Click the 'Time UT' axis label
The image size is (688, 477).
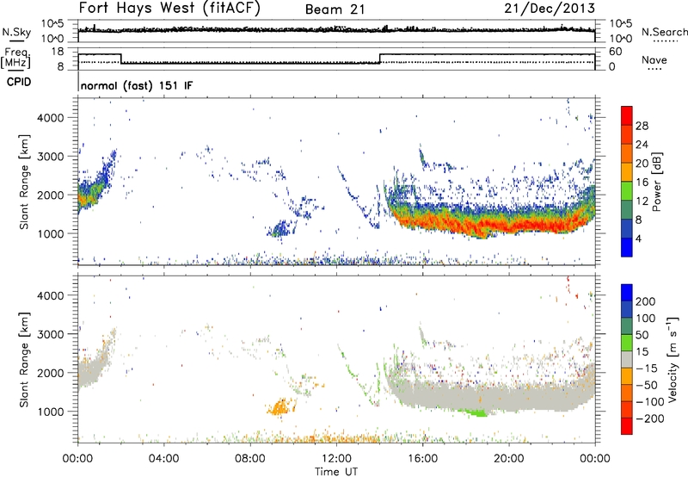[336, 471]
